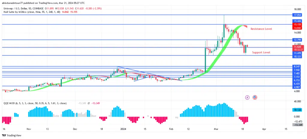Click the 7.151 price axis label
This screenshot has height=139, width=307.
(298, 77)
